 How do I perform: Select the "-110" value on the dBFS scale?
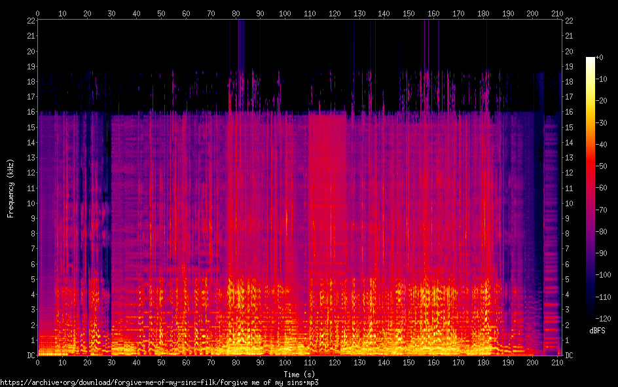(x=604, y=297)
